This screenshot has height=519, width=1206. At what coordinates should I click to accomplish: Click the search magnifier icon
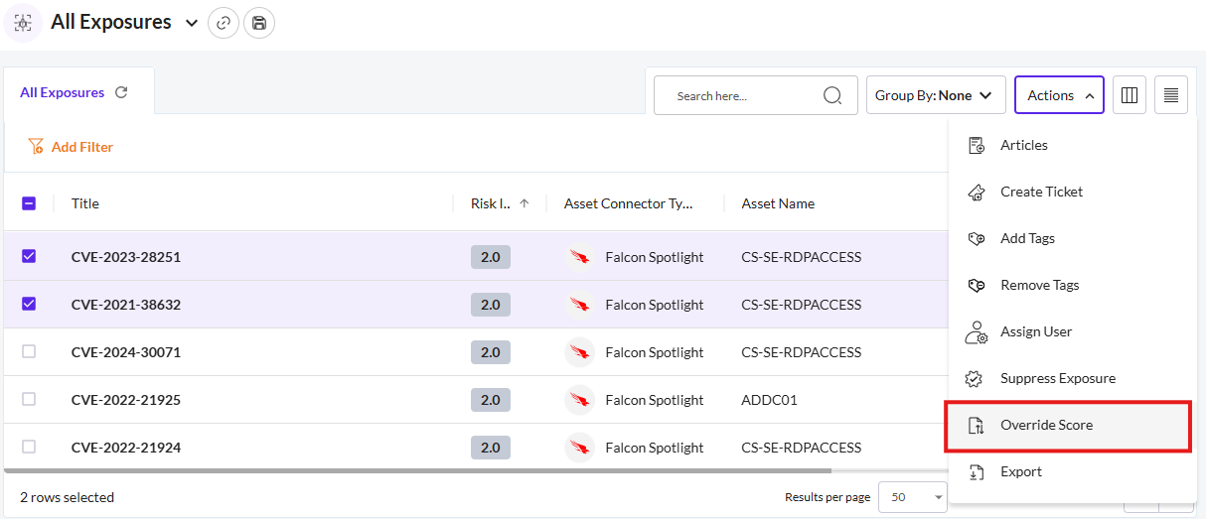(x=832, y=95)
